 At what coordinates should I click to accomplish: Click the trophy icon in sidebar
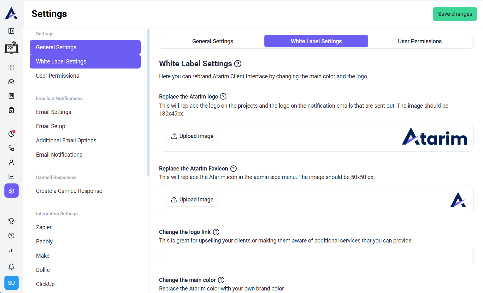[x=11, y=221]
